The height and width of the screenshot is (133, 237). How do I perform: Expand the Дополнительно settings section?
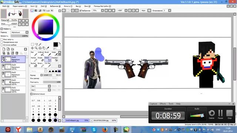(31, 94)
